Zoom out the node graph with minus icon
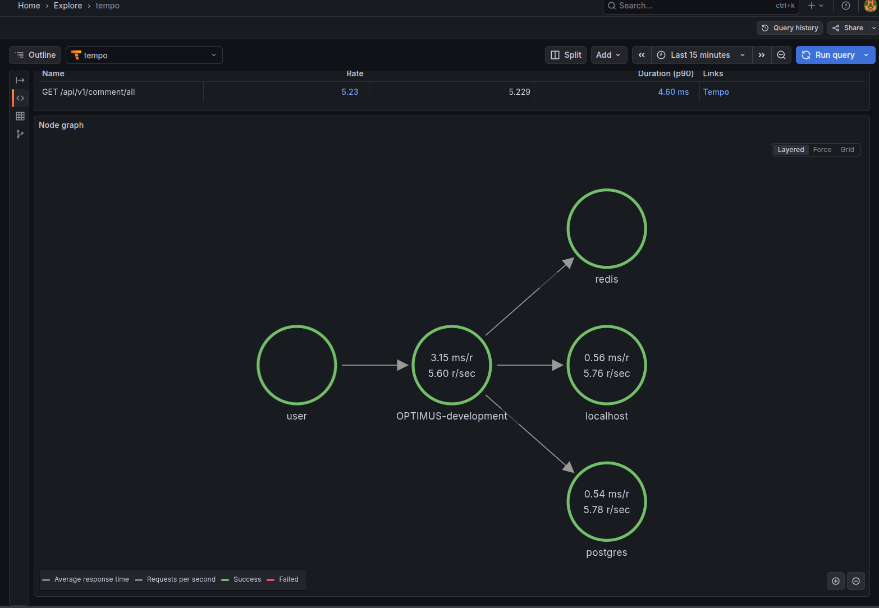This screenshot has width=879, height=608. coord(855,581)
